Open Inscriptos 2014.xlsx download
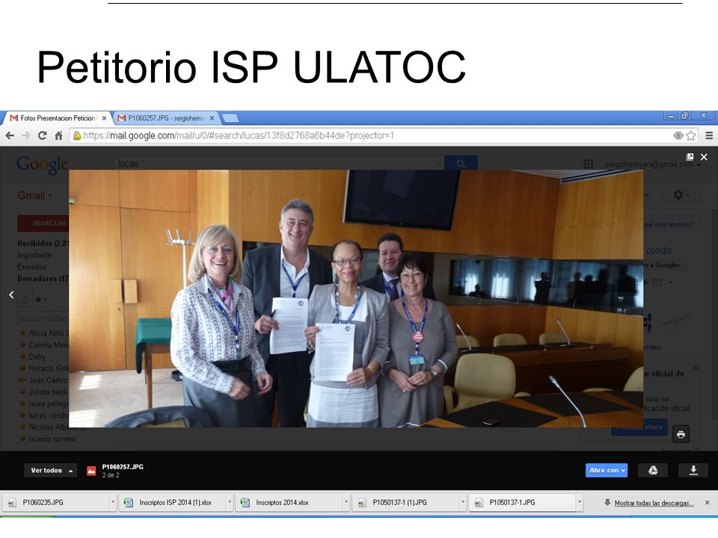The height and width of the screenshot is (538, 718). pos(289,502)
